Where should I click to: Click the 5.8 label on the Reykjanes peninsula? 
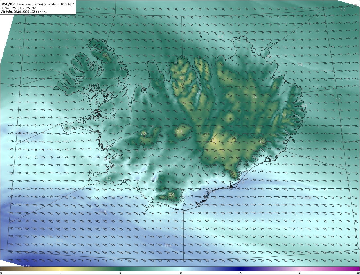[109, 179]
